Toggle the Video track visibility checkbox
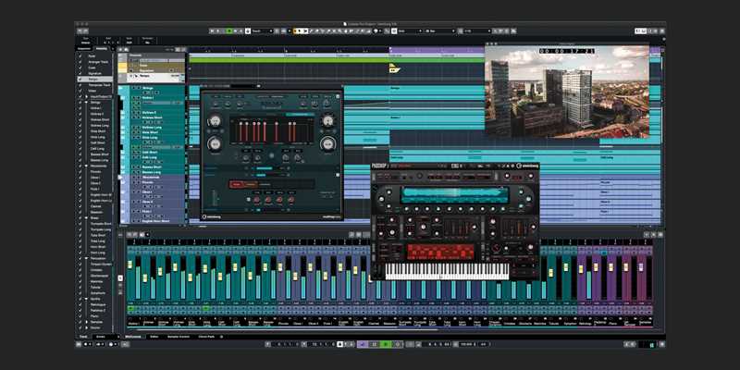740x370 pixels. 80,91
